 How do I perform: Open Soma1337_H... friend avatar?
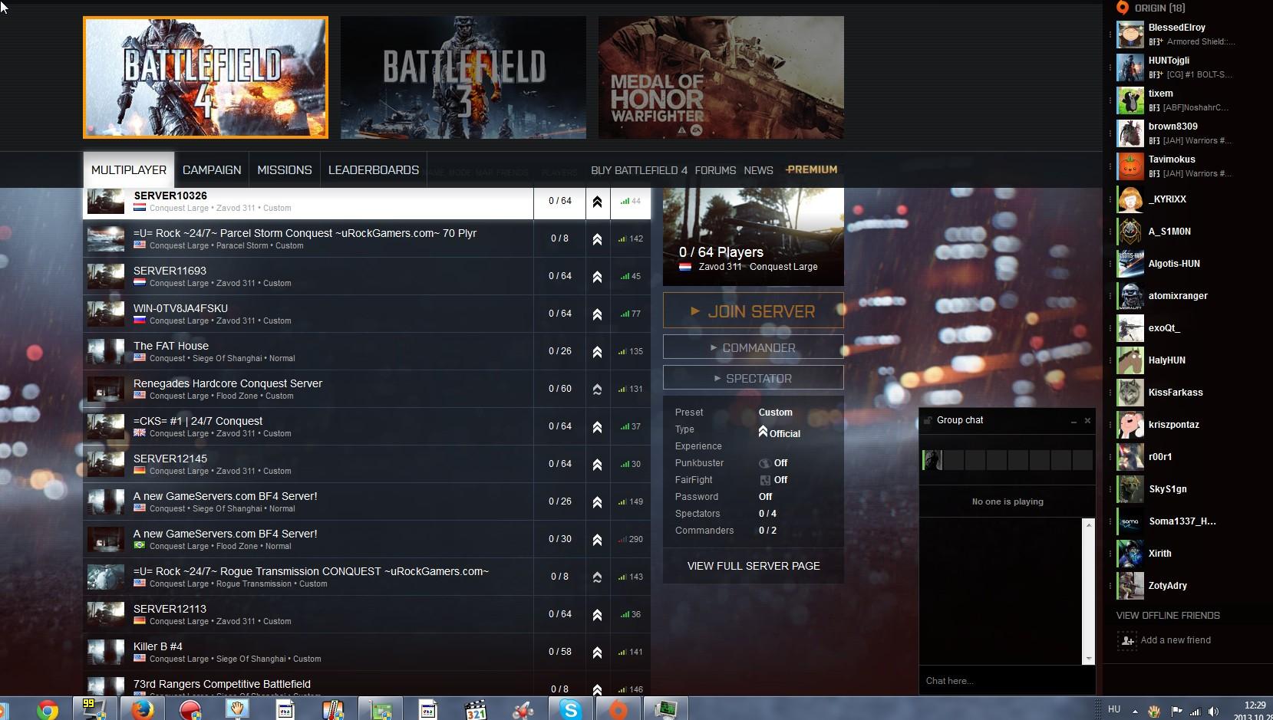pos(1130,521)
